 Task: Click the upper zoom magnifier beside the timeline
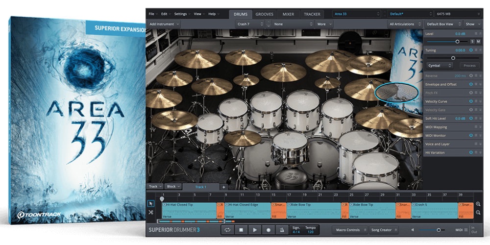click(x=478, y=204)
